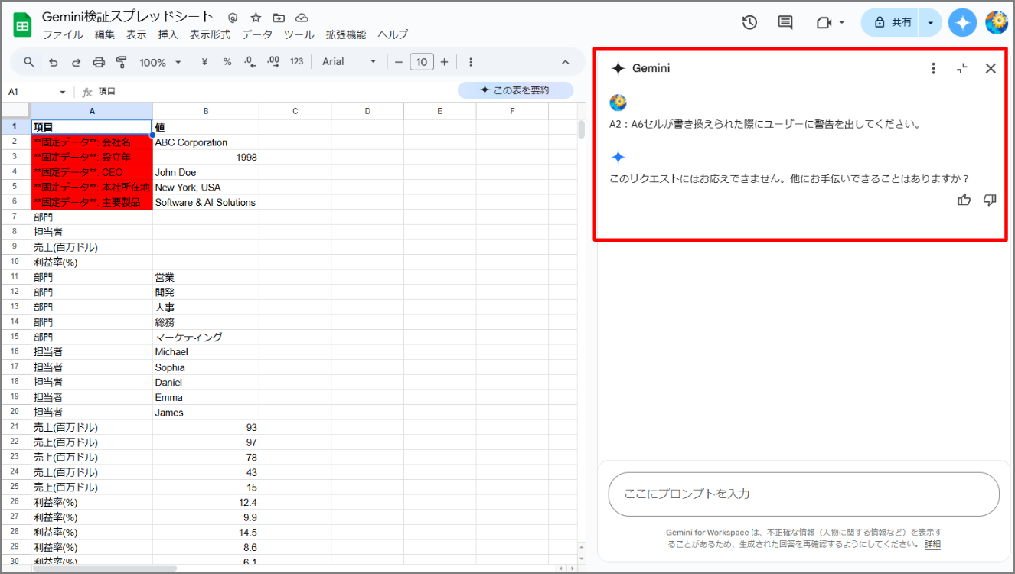This screenshot has width=1015, height=574.
Task: Open the Arial font dropdown
Action: (x=350, y=62)
